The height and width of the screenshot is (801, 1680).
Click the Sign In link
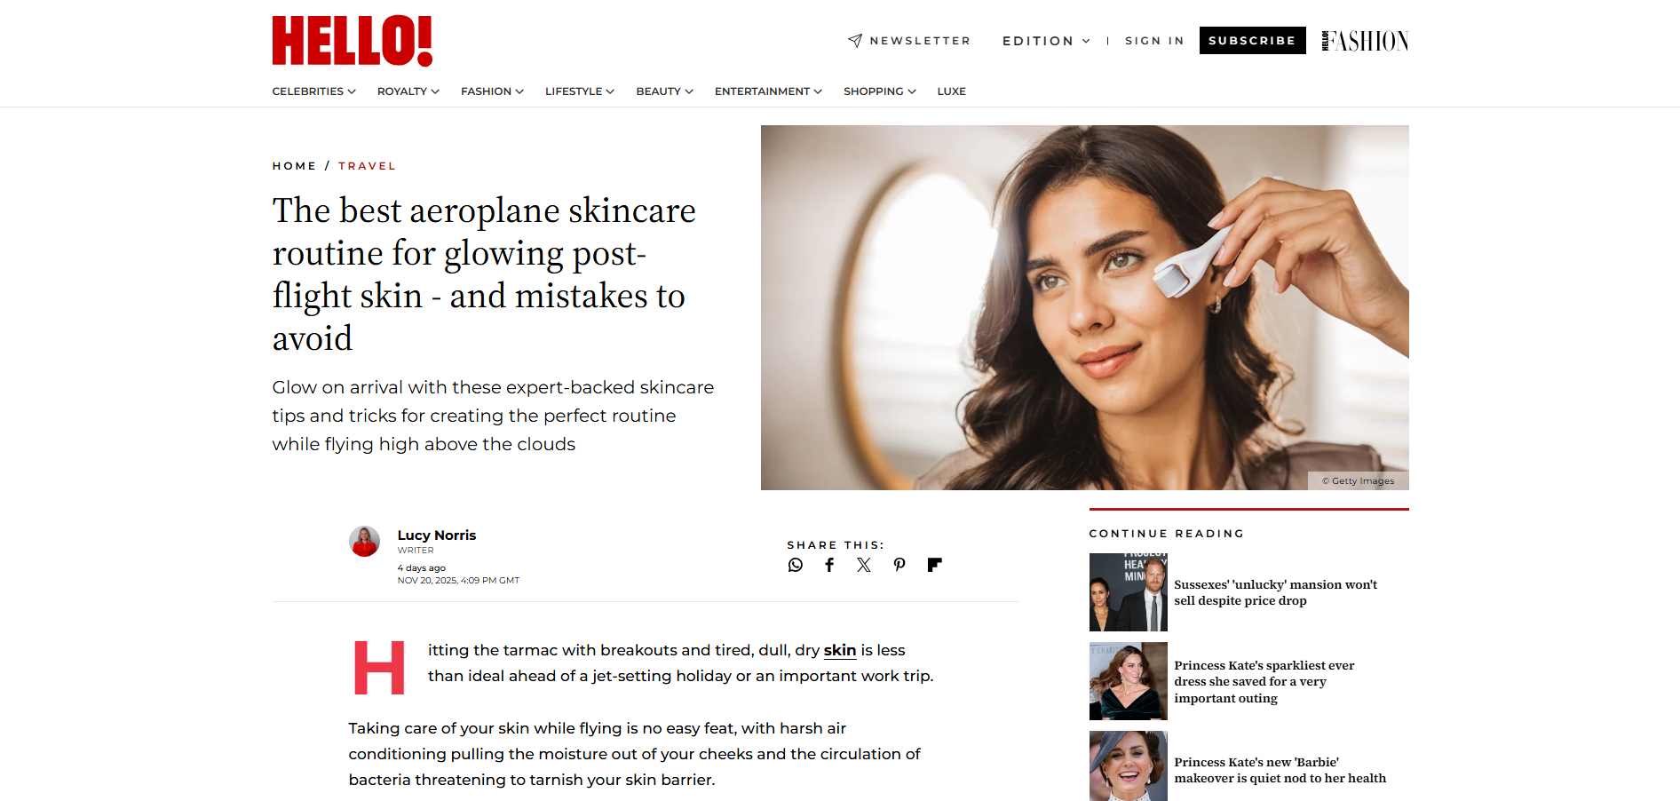click(x=1154, y=41)
